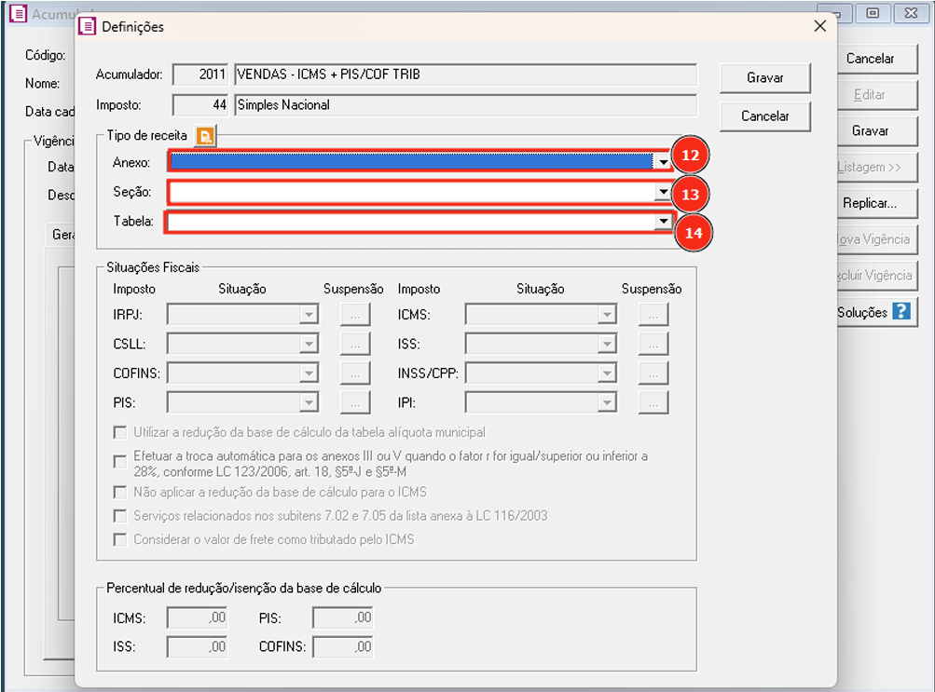Expand the Anexo dropdown list

[x=662, y=162]
